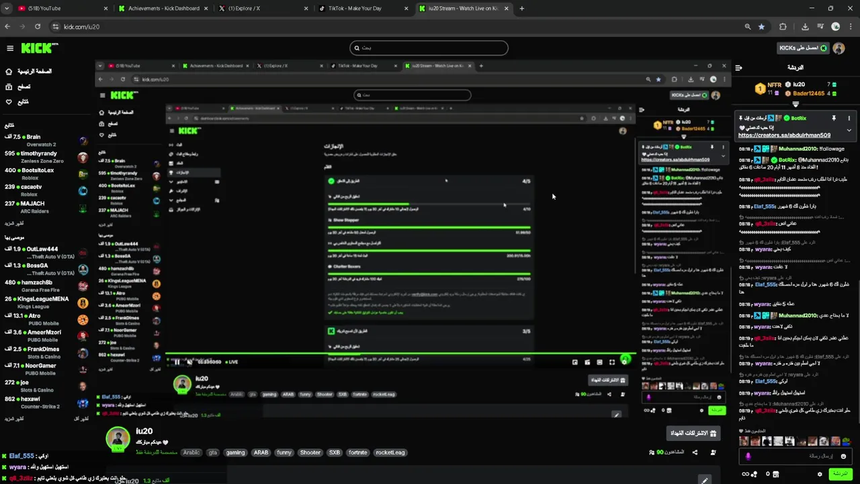Open Browse 'تصفح' in sidebar
This screenshot has height=484, width=860.
click(x=17, y=87)
